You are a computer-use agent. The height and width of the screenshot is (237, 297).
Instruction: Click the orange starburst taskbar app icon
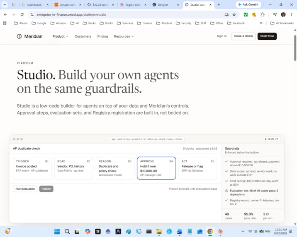(x=220, y=231)
